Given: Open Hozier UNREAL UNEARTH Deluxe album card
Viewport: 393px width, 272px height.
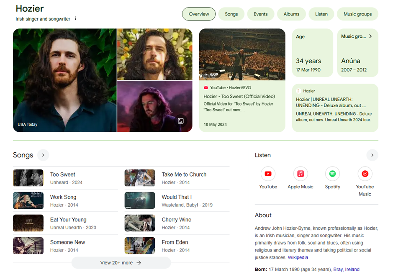Looking at the screenshot, I should [x=335, y=108].
